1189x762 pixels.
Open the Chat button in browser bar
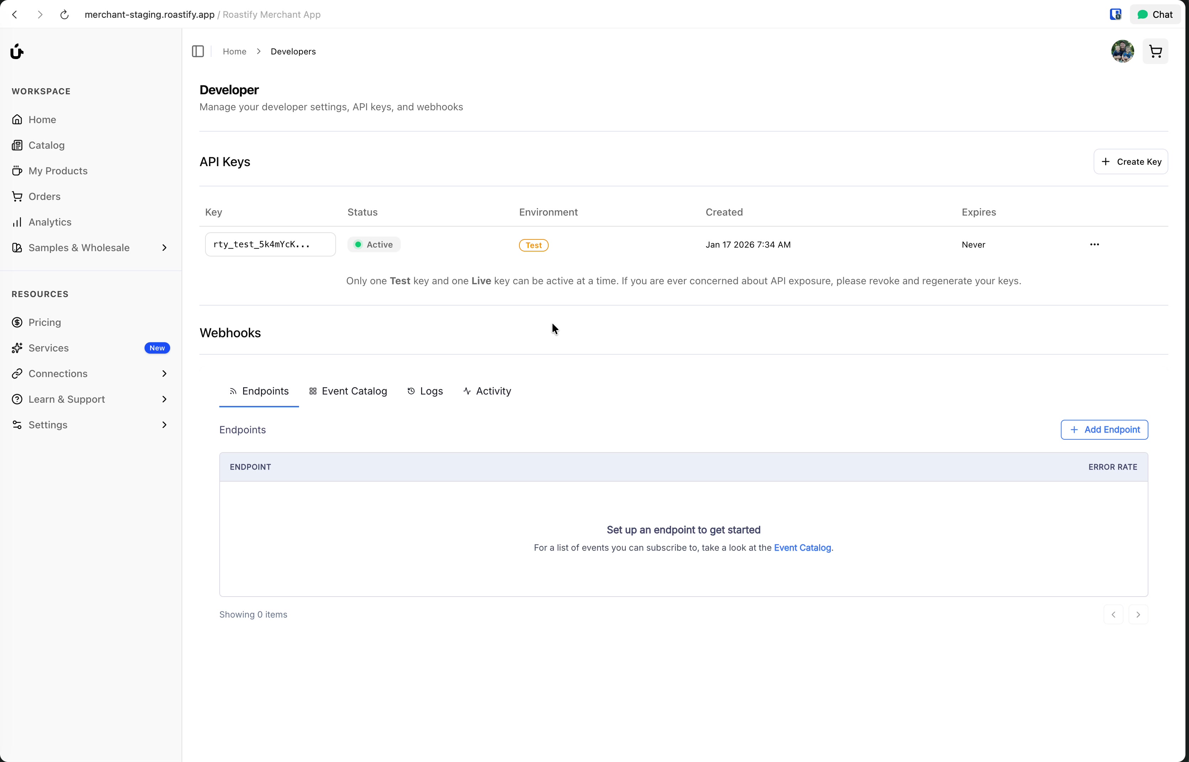(x=1155, y=15)
